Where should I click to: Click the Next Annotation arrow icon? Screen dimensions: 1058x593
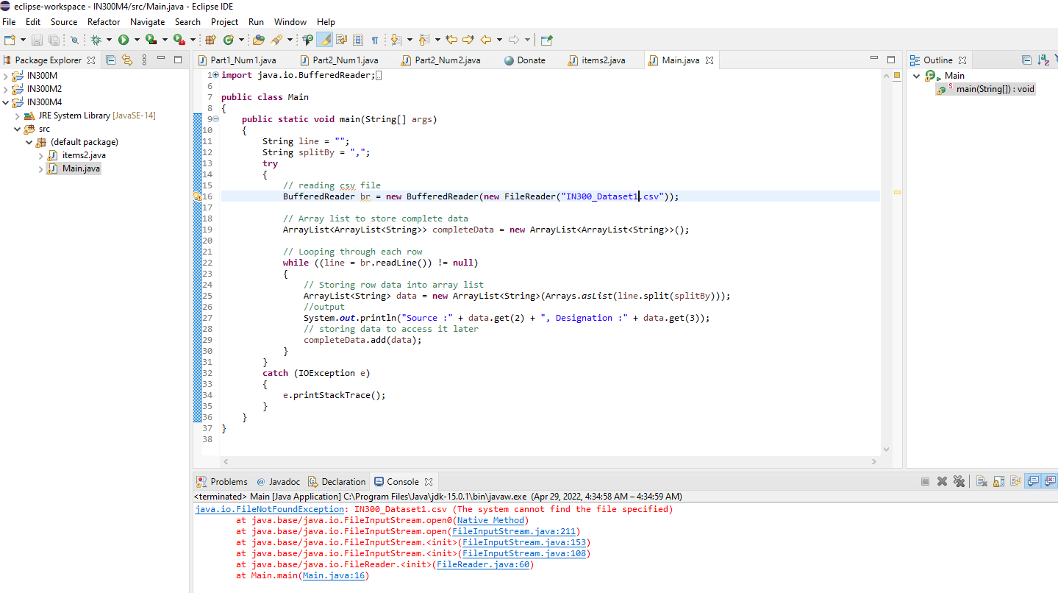click(396, 40)
